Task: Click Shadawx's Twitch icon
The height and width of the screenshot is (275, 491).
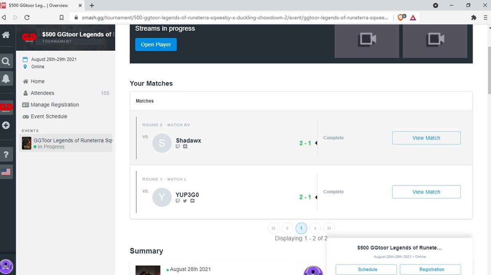Action: tap(178, 147)
